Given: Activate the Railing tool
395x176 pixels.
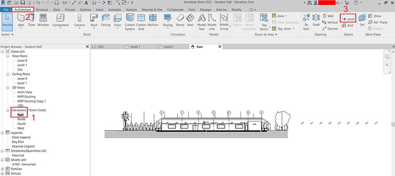Looking at the screenshot, I should click(167, 20).
